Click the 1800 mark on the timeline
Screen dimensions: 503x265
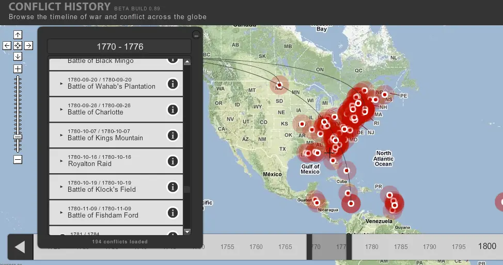pyautogui.click(x=487, y=246)
